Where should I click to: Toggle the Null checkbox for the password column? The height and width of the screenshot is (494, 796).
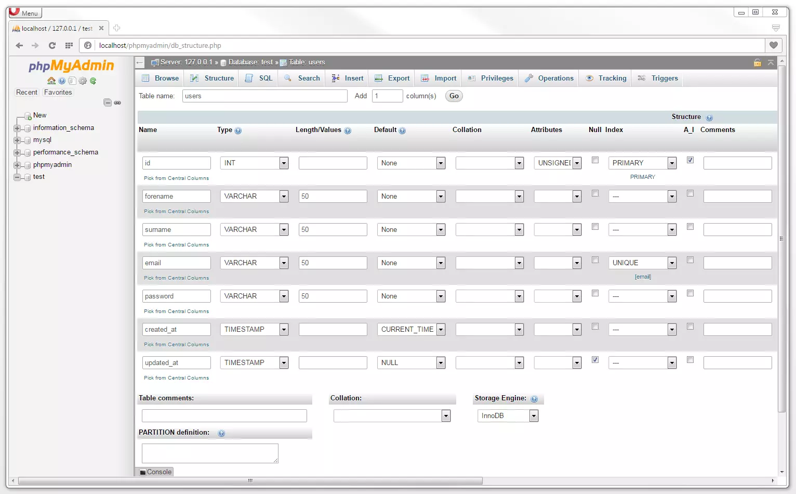595,293
